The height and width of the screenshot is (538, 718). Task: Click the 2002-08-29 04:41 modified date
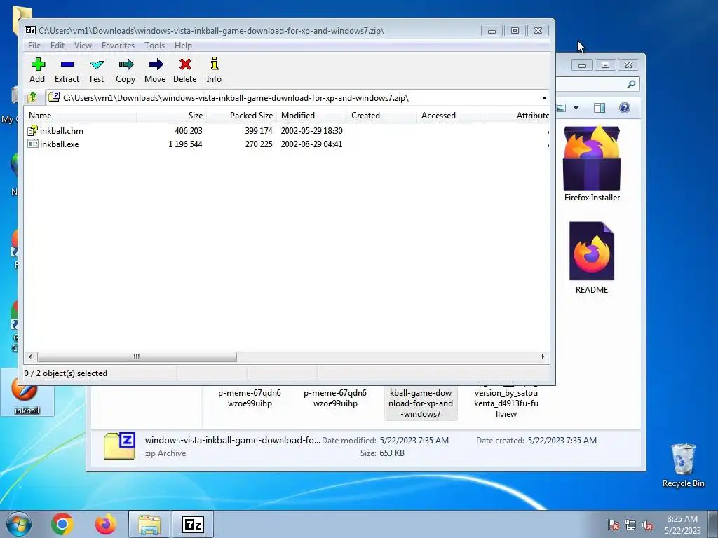click(312, 144)
